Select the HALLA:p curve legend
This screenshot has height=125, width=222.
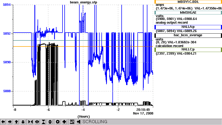tap(188, 27)
